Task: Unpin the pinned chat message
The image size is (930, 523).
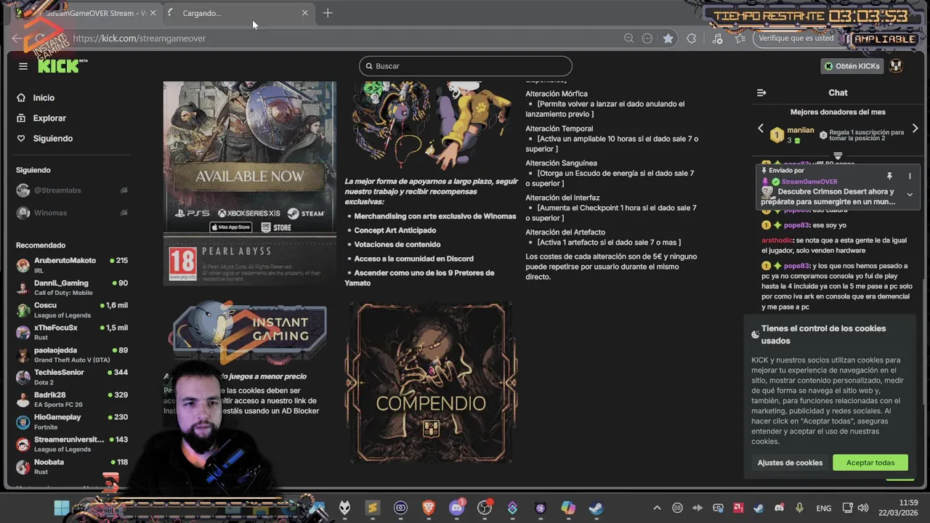Action: pos(889,176)
